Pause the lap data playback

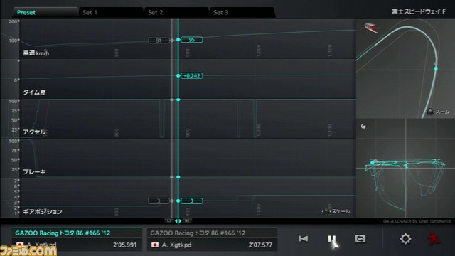331,239
